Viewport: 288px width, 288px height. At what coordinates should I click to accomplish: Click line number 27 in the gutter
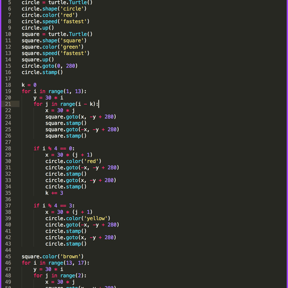point(8,142)
